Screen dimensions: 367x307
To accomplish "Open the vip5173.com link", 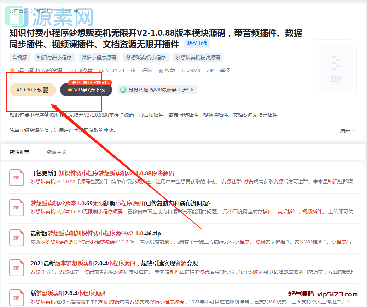I will click(x=338, y=294).
